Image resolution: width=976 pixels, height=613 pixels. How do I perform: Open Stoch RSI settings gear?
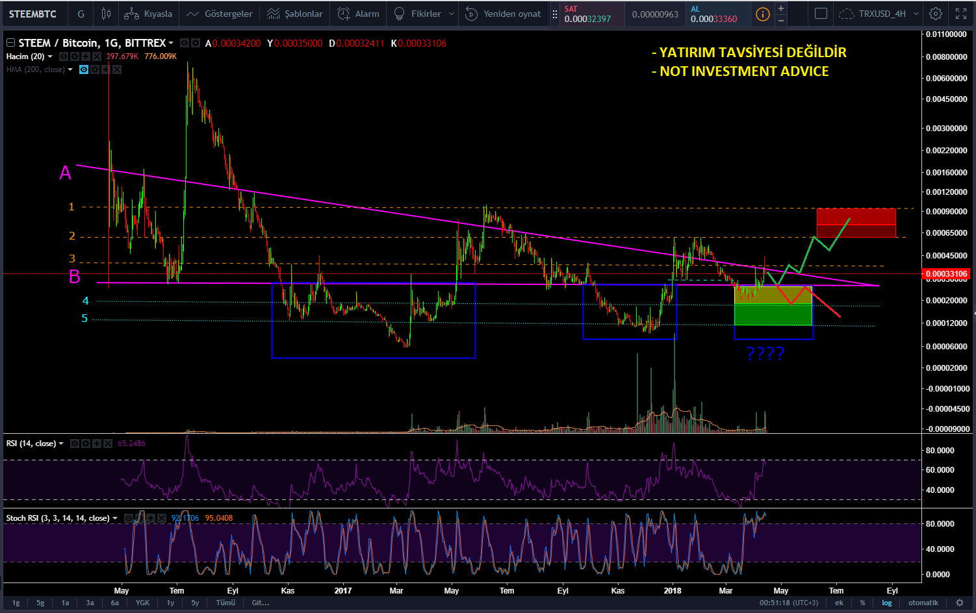[x=140, y=518]
